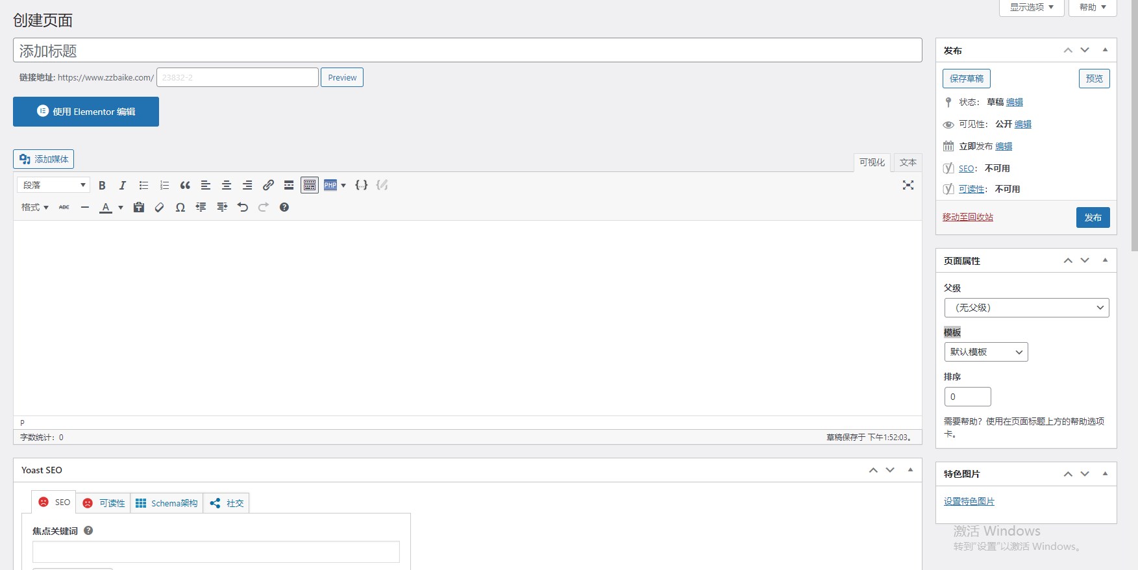This screenshot has height=570, width=1138.
Task: Center align the text
Action: [227, 186]
